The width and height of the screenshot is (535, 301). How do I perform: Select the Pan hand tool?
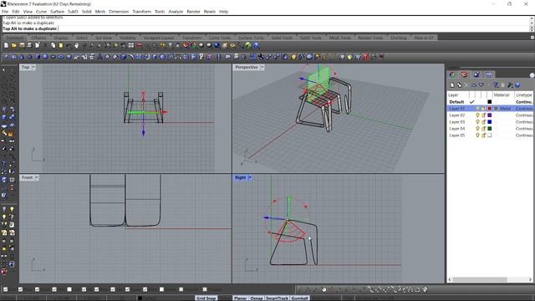click(x=77, y=45)
